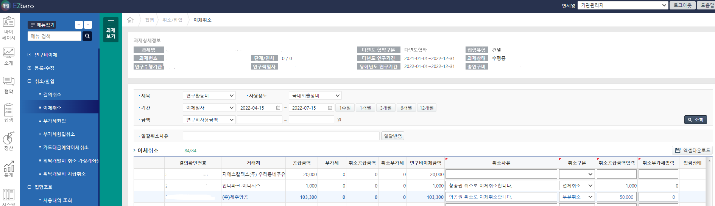Click the 취소/환입 breadcrumb link
The height and width of the screenshot is (206, 715).
coord(172,20)
